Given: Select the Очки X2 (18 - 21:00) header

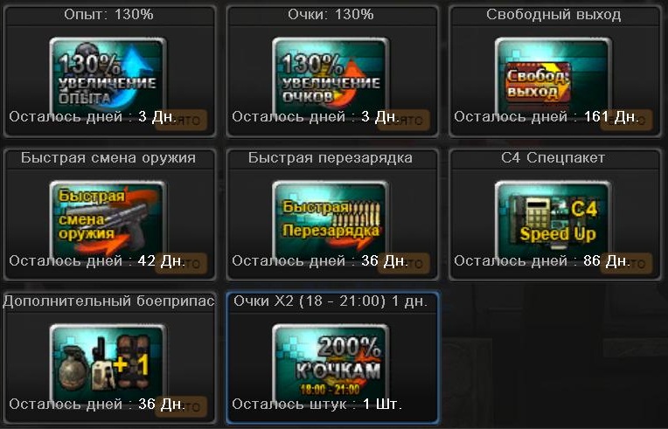Looking at the screenshot, I should (x=331, y=301).
